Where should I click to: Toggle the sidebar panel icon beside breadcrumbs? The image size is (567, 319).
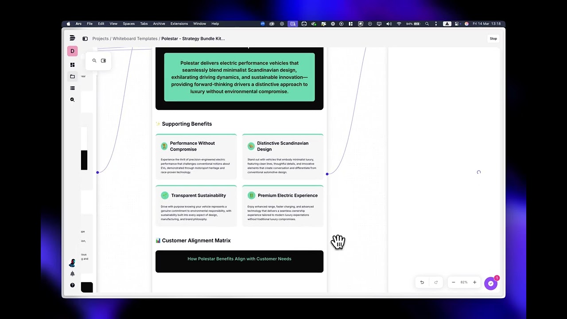[x=85, y=39]
